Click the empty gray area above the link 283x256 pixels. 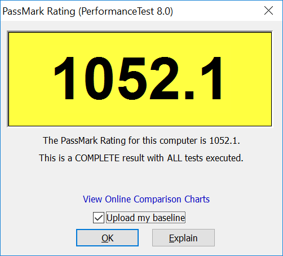[x=141, y=179]
